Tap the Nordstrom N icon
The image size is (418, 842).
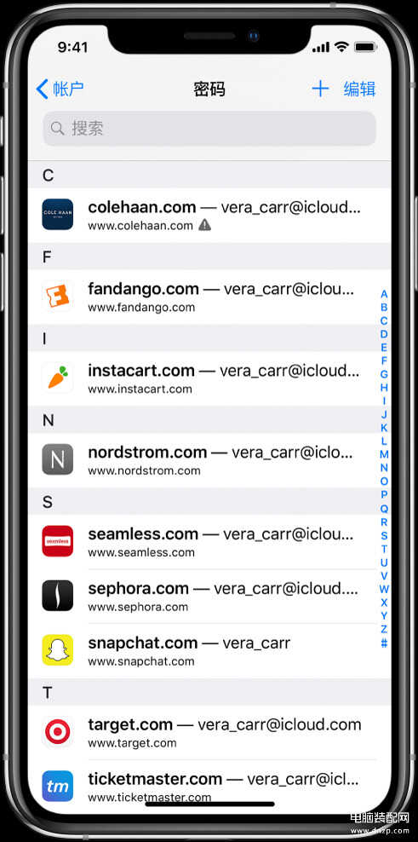click(x=57, y=459)
